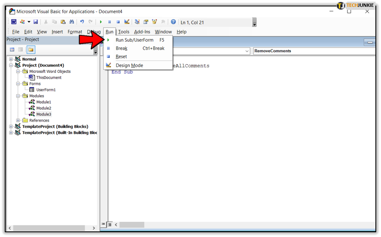Image resolution: width=381 pixels, height=237 pixels.
Task: Expand TemplateProject (Building Blocks) node
Action: tap(11, 126)
